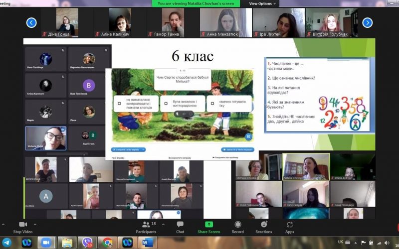Start recording with the Record icon

point(238,225)
